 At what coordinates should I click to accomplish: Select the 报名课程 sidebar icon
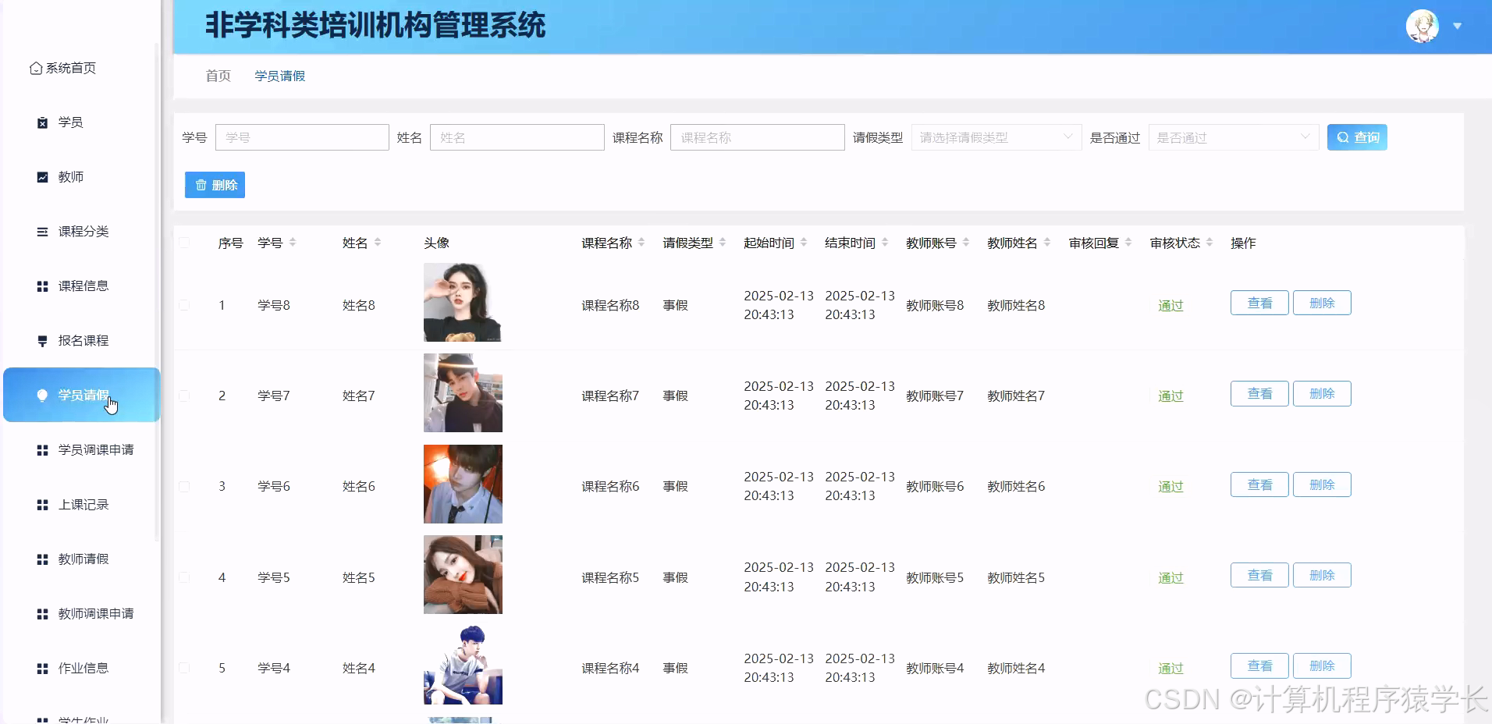[x=41, y=340]
